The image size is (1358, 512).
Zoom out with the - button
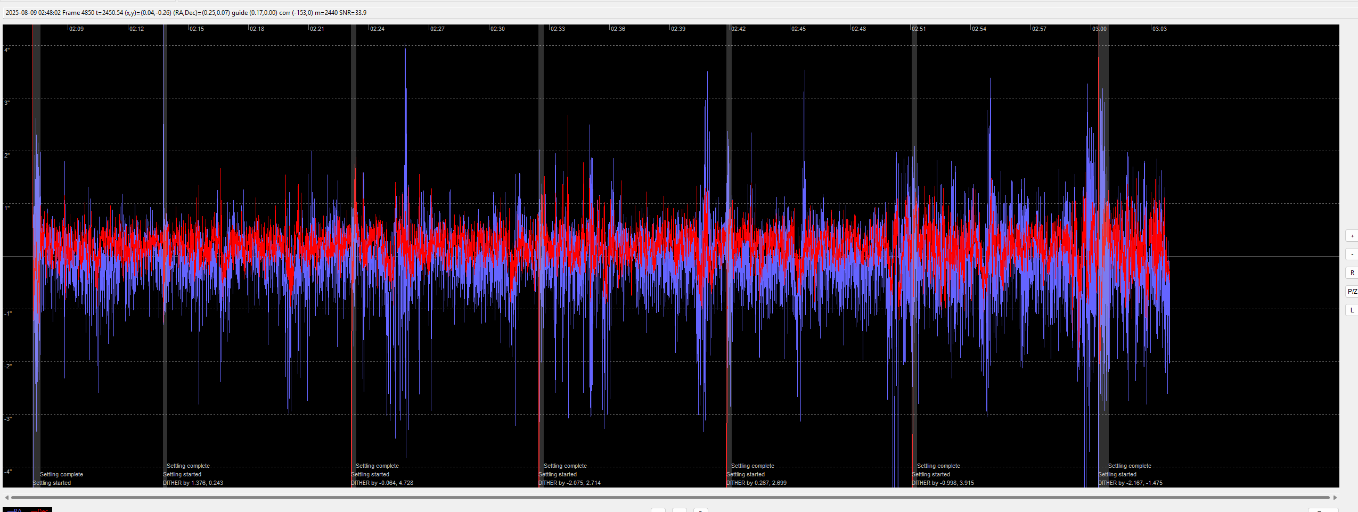pos(1352,254)
